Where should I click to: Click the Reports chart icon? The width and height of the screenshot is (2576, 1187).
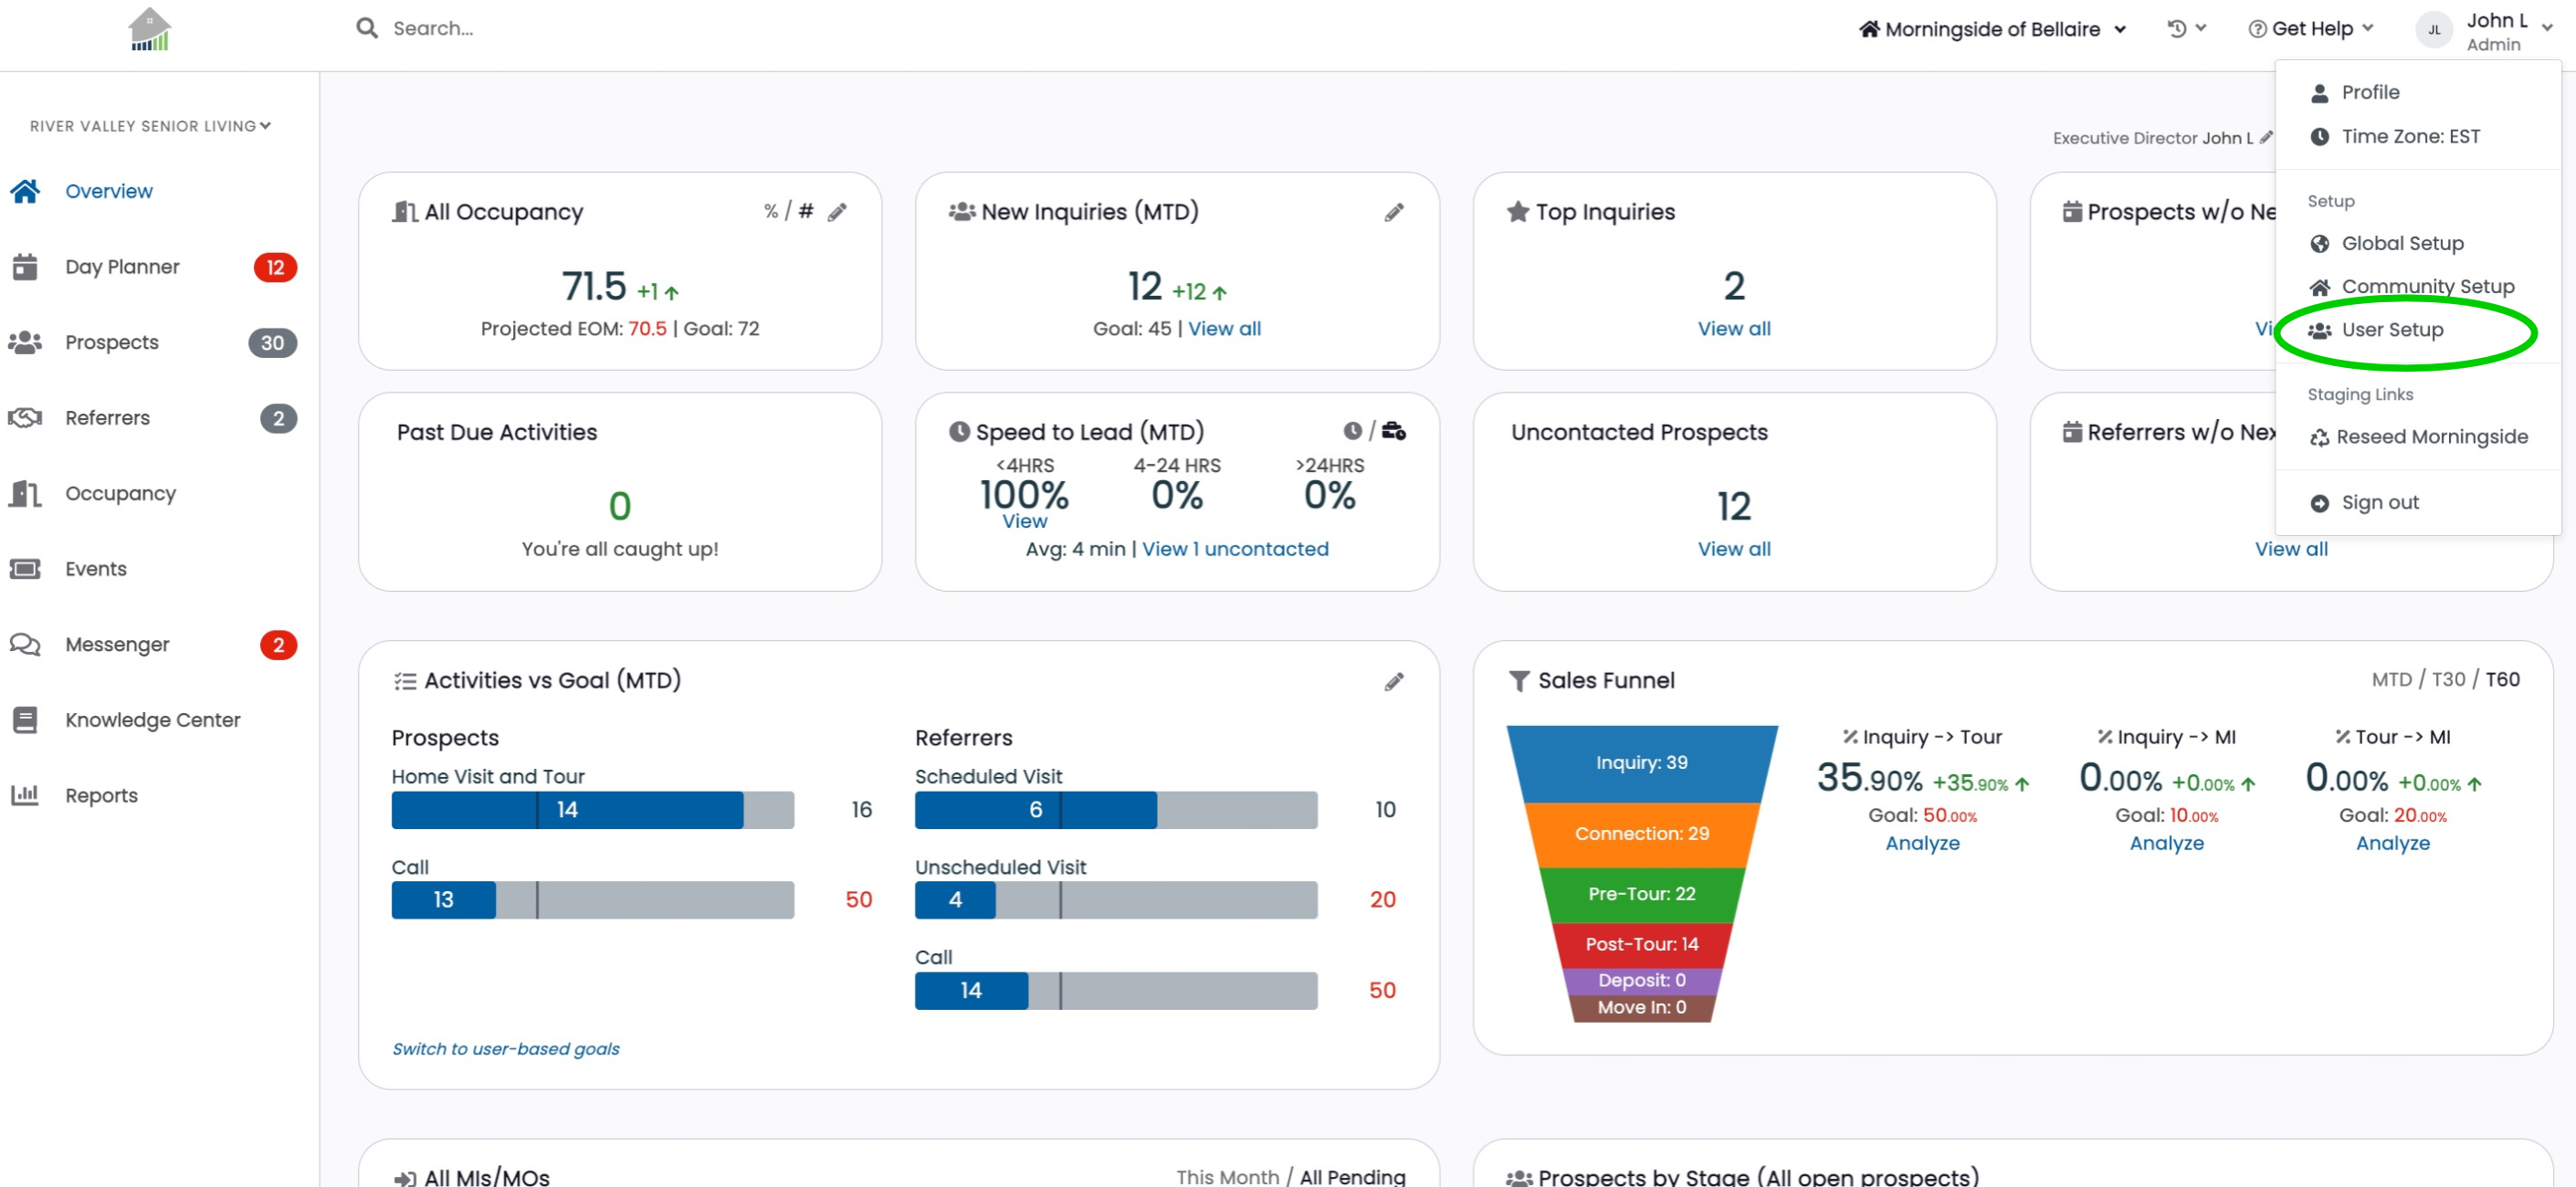(25, 795)
